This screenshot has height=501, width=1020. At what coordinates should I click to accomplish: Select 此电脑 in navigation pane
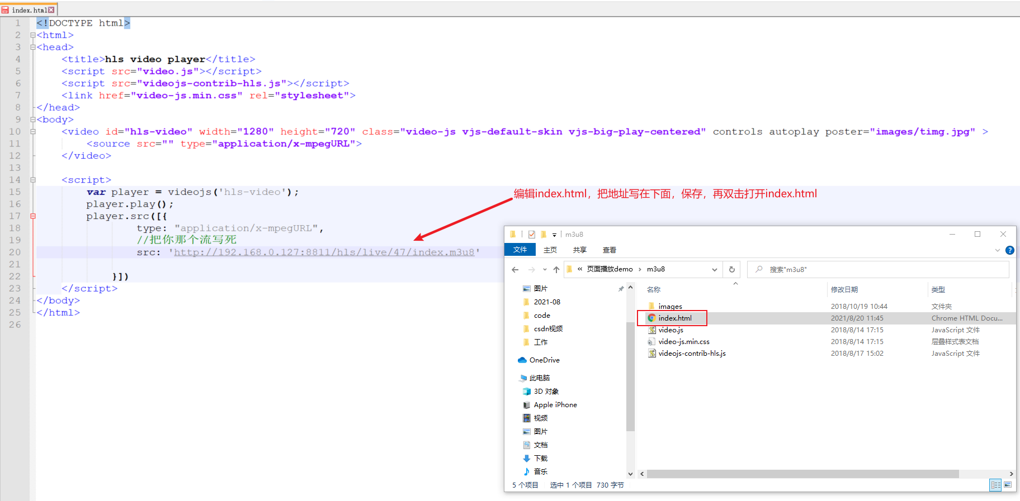[x=539, y=378]
